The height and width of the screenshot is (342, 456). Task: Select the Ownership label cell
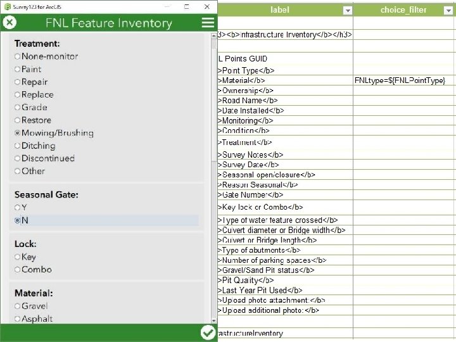click(285, 91)
